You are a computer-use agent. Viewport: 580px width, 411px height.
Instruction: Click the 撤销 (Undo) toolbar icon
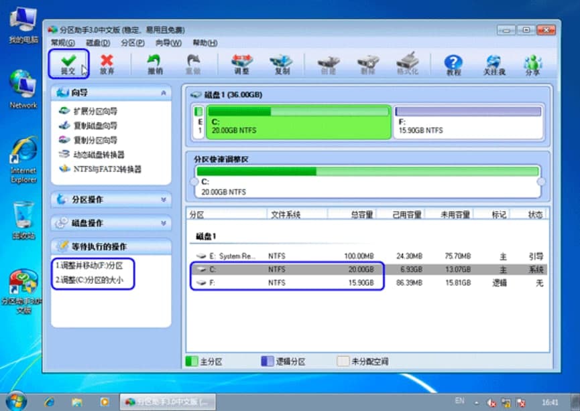pos(155,64)
